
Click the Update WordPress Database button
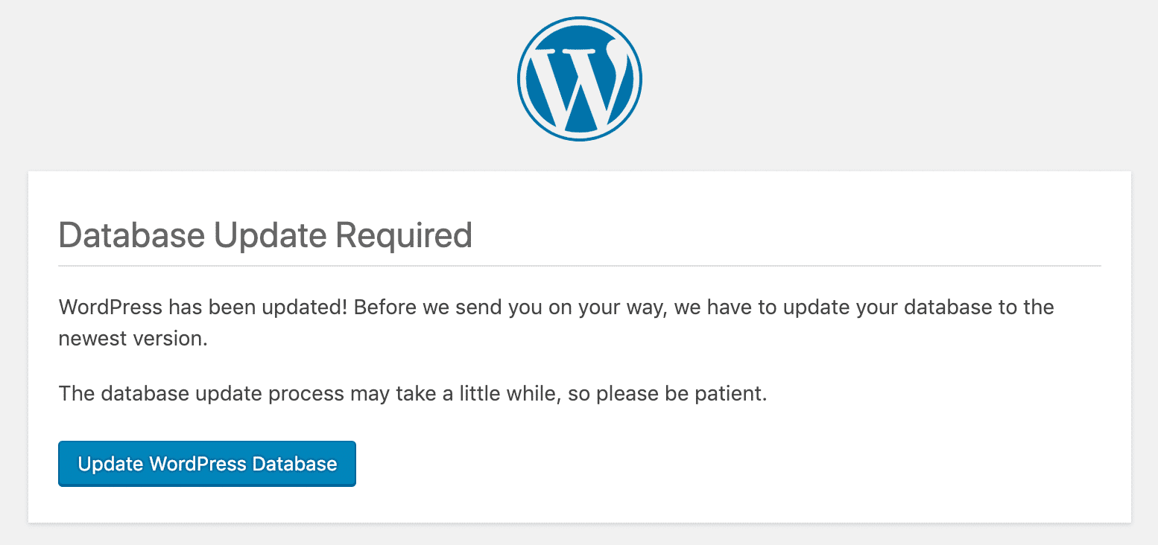(206, 463)
